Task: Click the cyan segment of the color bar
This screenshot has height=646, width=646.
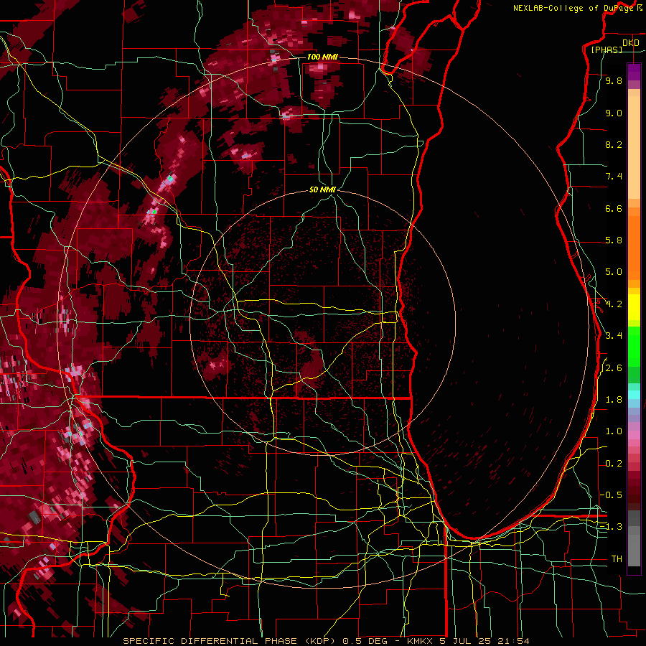Action: (x=634, y=395)
